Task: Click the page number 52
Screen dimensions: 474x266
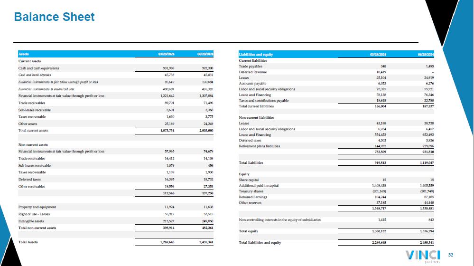Action: coord(450,255)
